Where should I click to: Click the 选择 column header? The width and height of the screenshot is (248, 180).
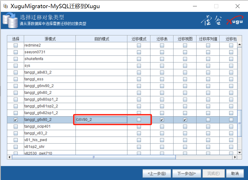(x=16, y=39)
